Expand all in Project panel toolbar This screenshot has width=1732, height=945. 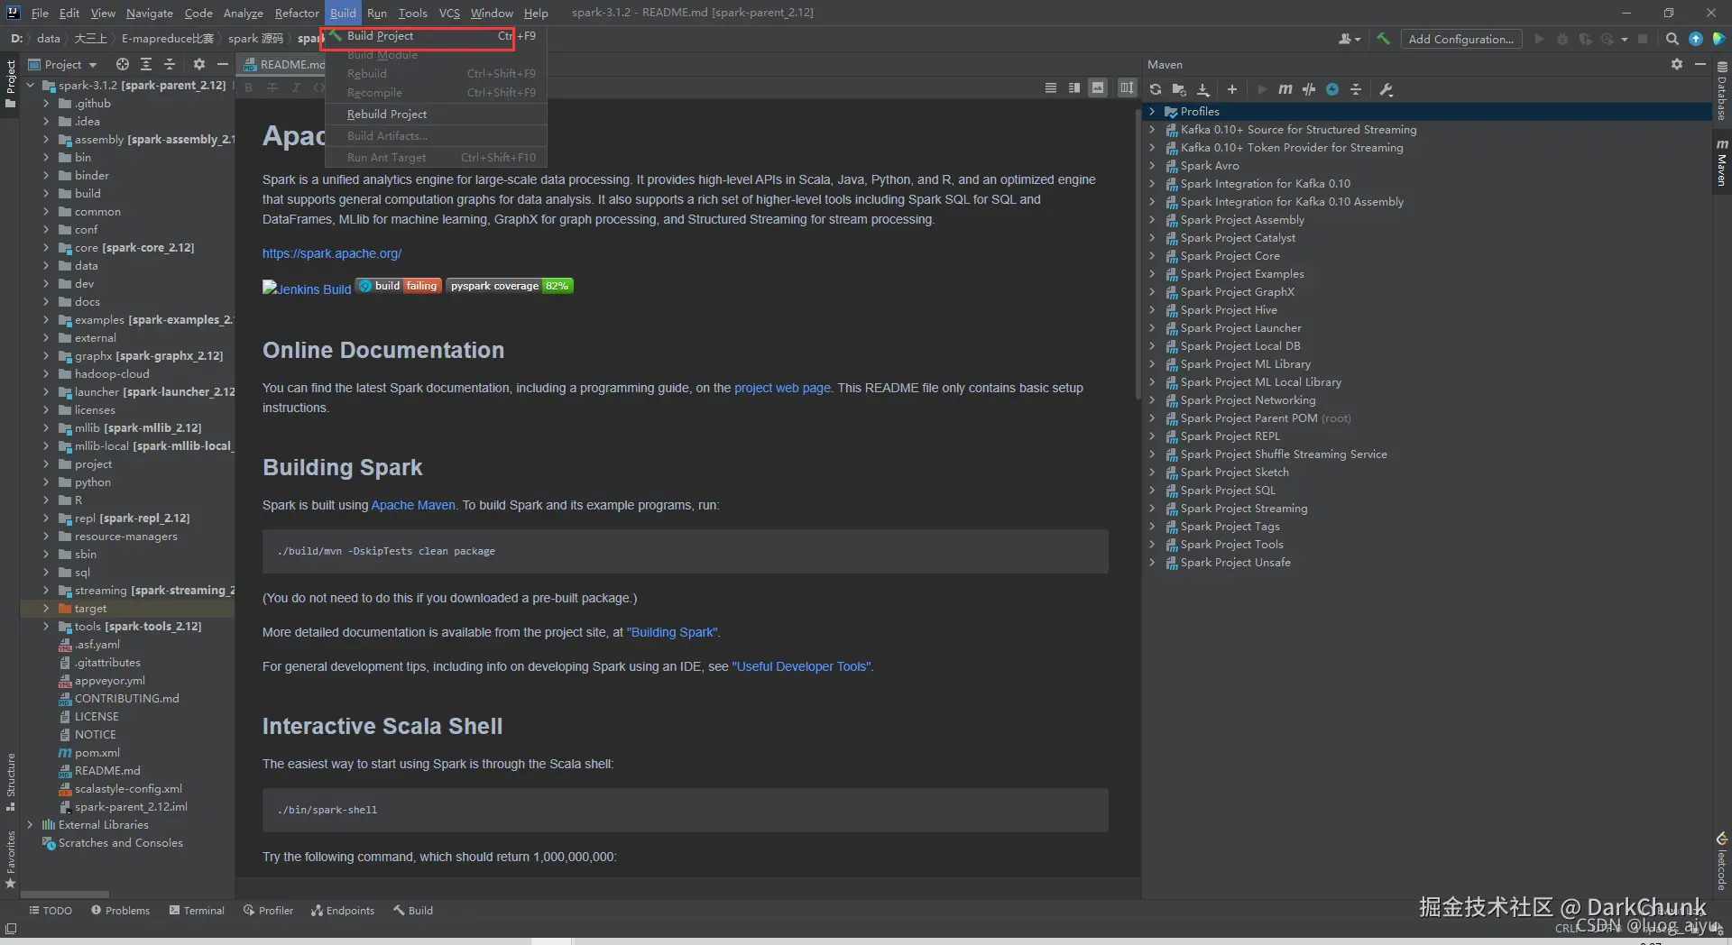point(146,64)
